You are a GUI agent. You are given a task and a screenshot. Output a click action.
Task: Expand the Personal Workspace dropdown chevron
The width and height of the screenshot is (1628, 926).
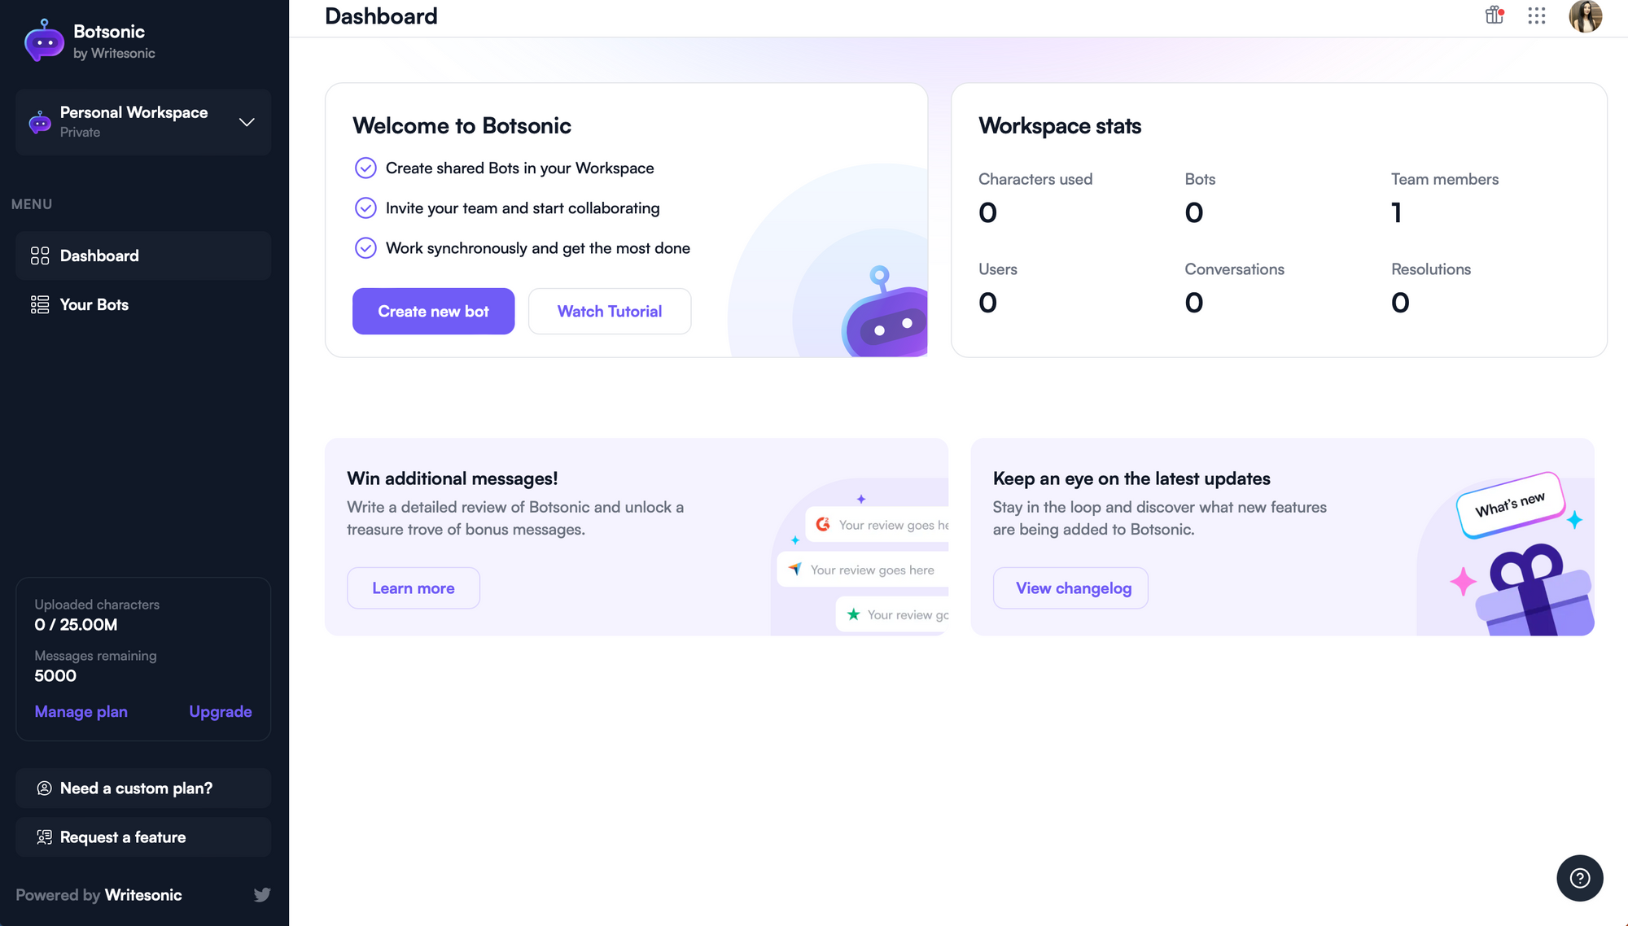point(247,122)
